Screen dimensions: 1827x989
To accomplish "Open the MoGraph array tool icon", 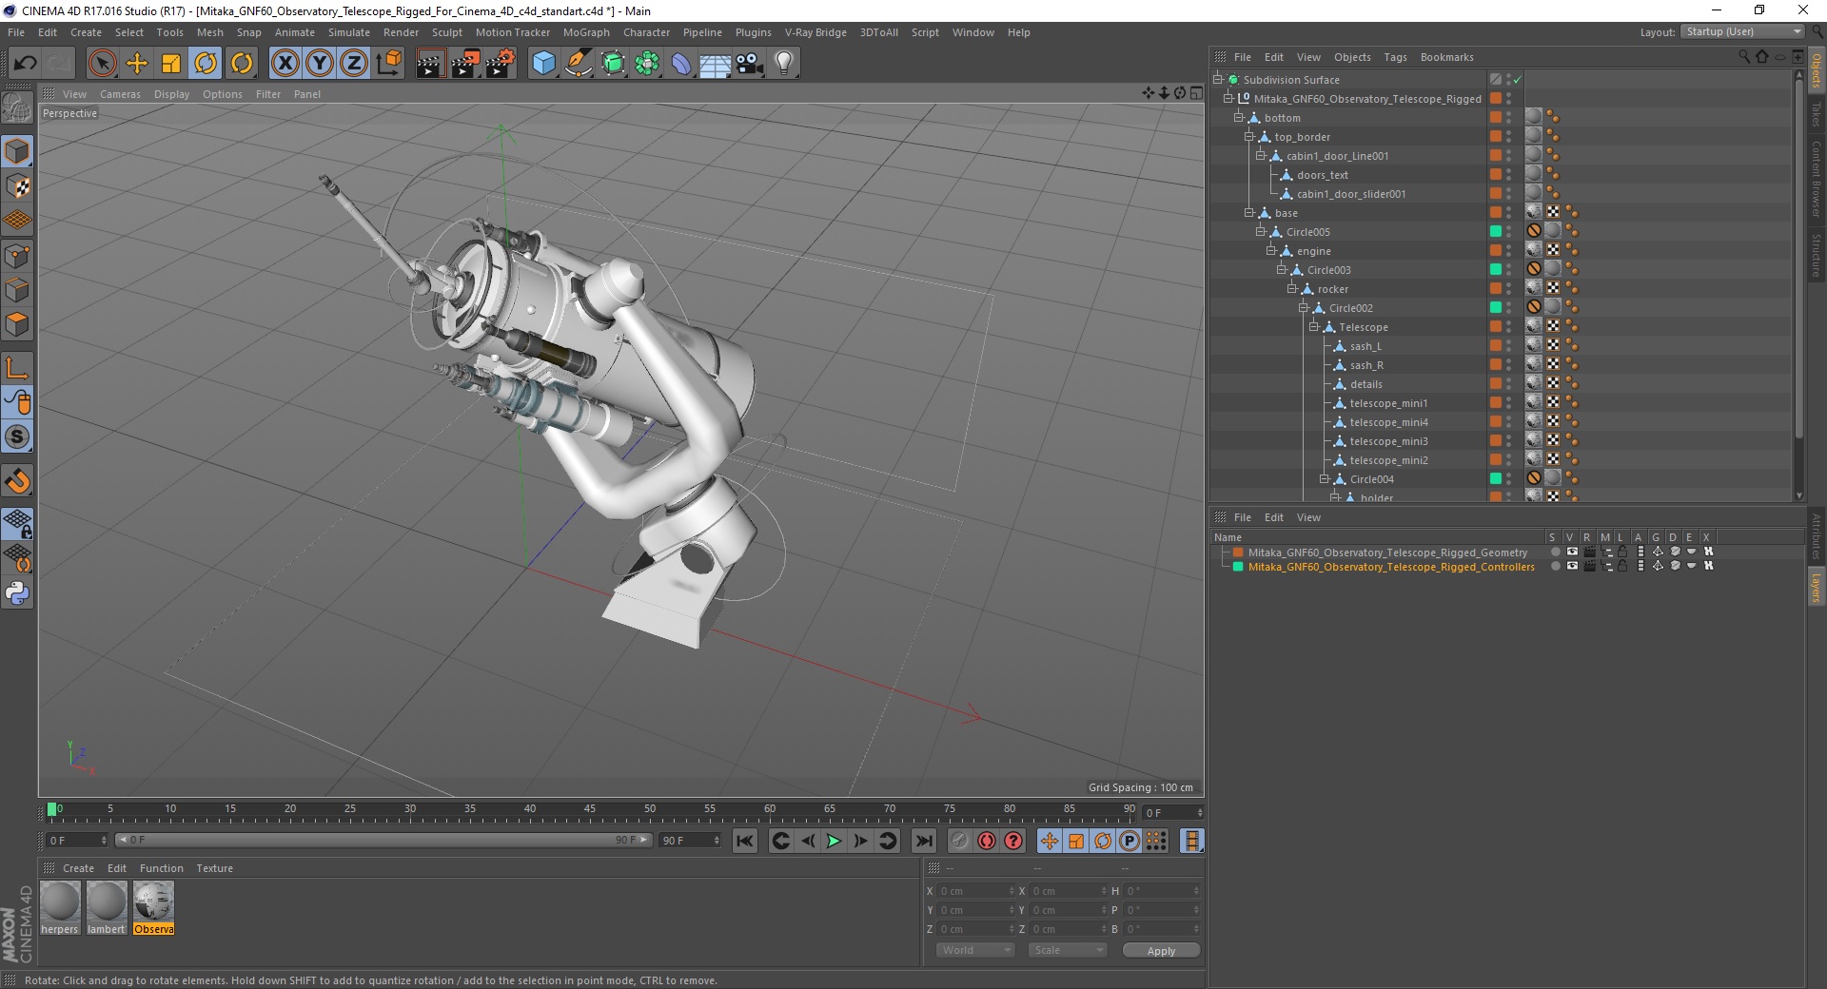I will (647, 64).
